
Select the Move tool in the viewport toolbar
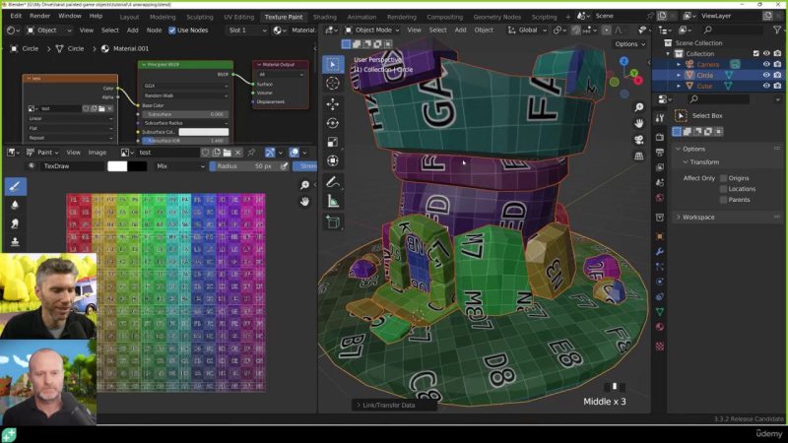tap(332, 103)
